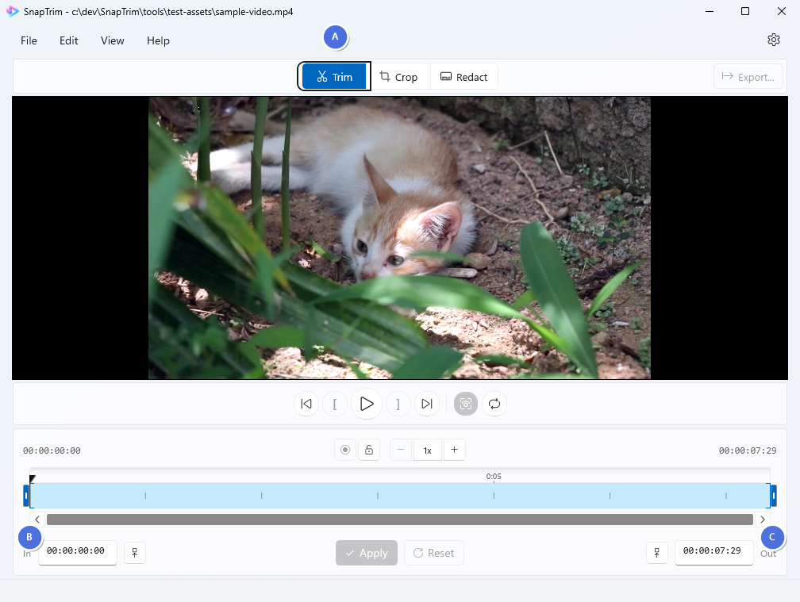Click the In timecode field

(77, 552)
